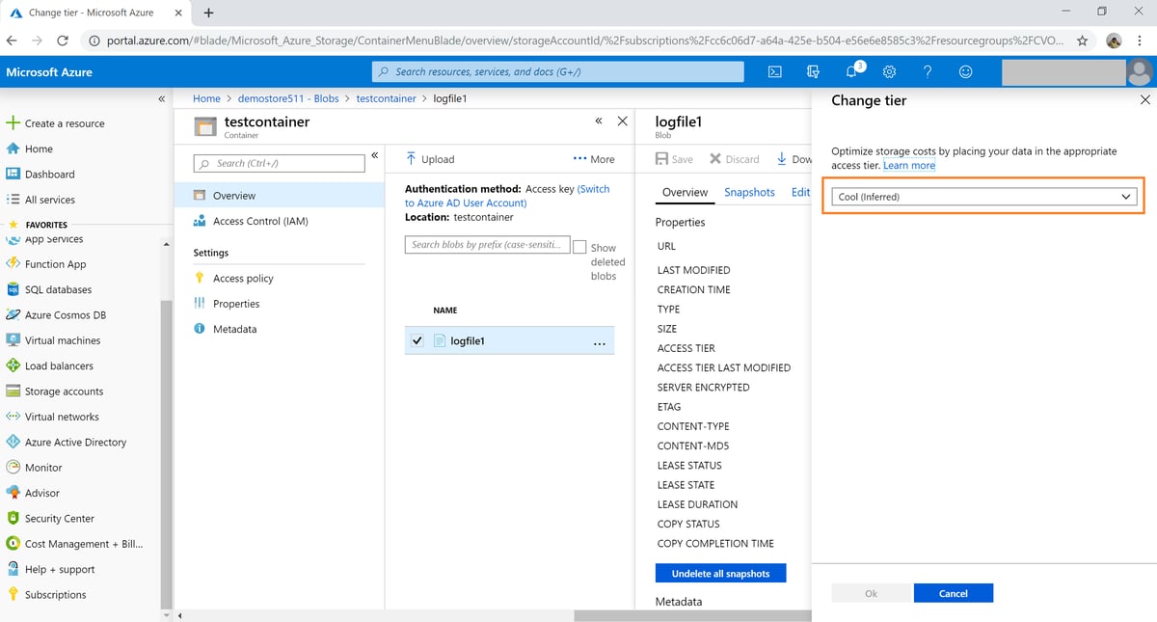The image size is (1157, 622).
Task: Follow the Learn more link
Action: click(x=909, y=165)
